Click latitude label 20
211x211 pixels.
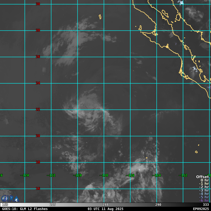[38, 136]
